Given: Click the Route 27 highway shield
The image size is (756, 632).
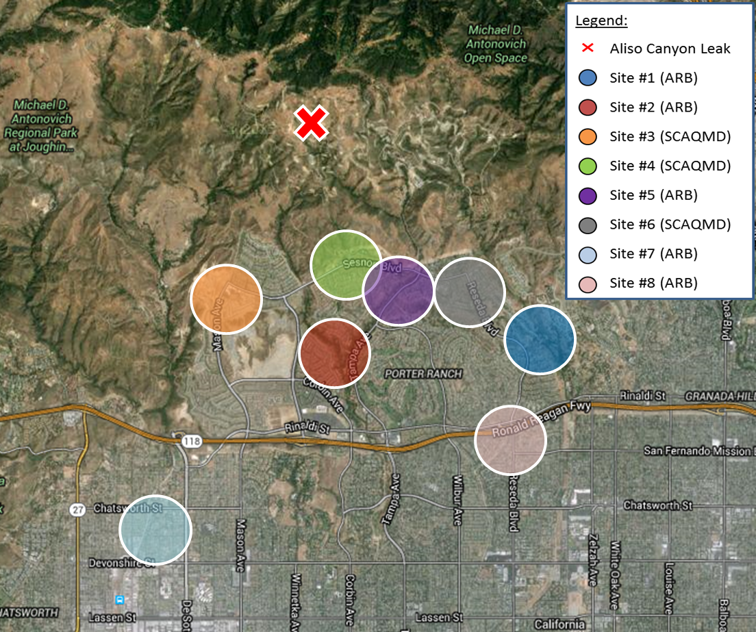Looking at the screenshot, I should (x=77, y=509).
